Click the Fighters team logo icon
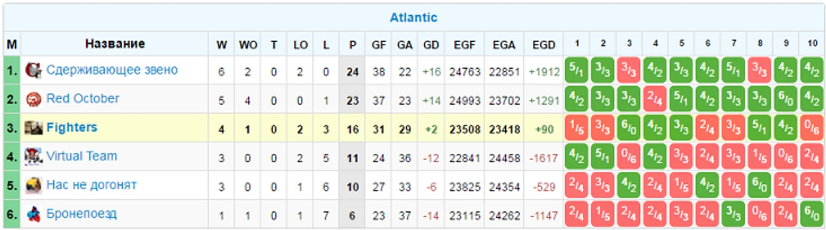 pyautogui.click(x=33, y=129)
